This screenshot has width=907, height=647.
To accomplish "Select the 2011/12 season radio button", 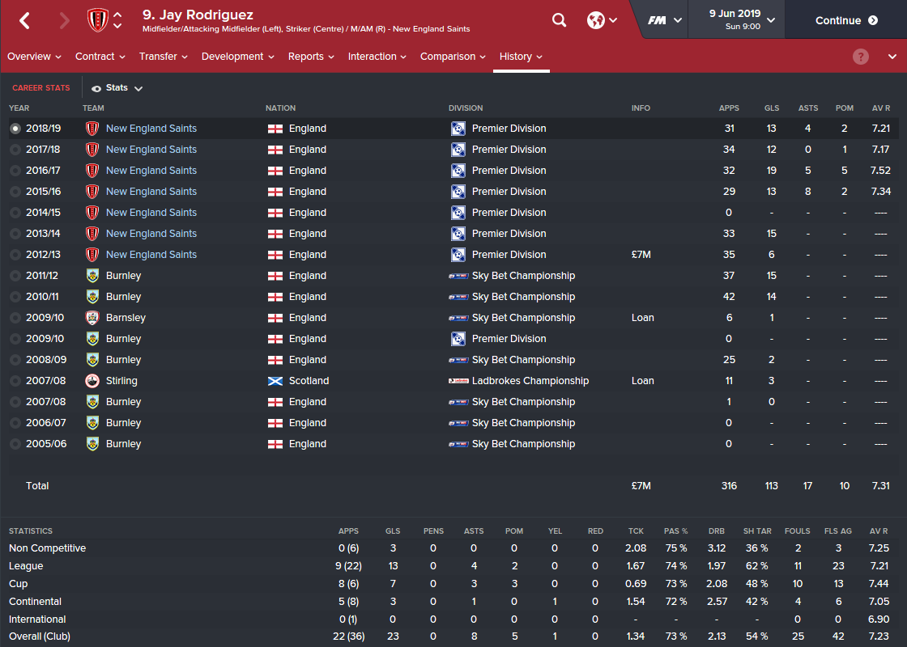I will pyautogui.click(x=15, y=276).
